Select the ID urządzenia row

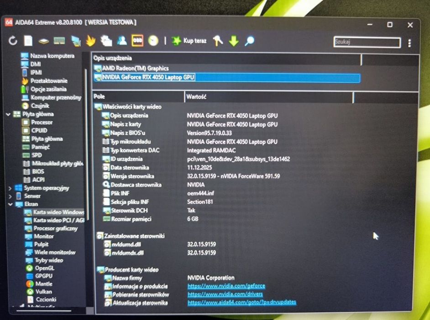coord(196,159)
